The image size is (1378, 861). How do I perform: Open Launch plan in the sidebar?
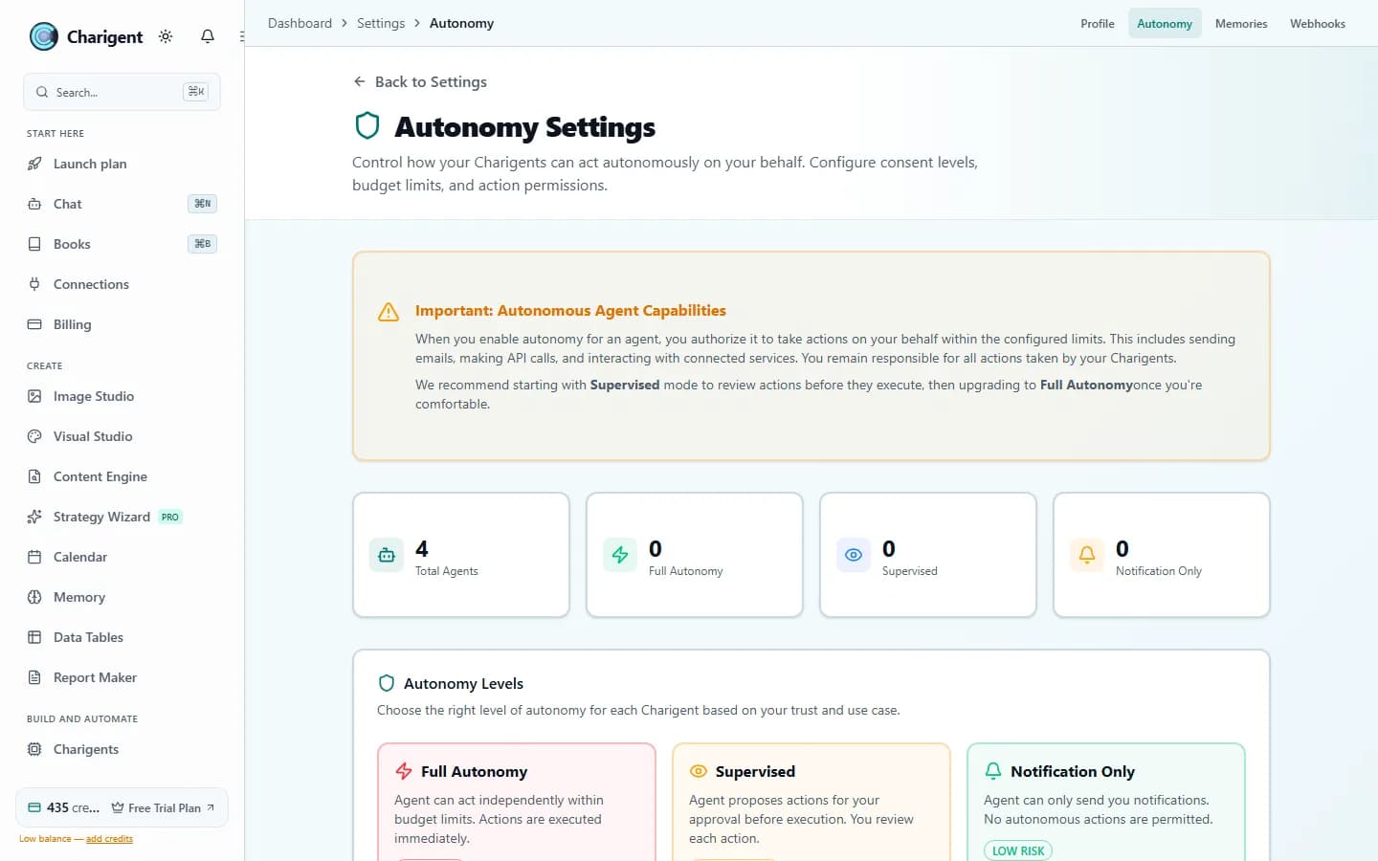click(x=122, y=164)
